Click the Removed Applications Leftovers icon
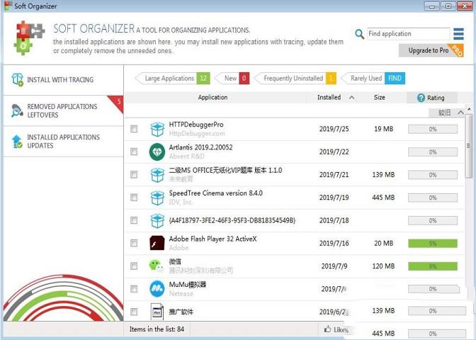The height and width of the screenshot is (340, 476). tap(17, 110)
